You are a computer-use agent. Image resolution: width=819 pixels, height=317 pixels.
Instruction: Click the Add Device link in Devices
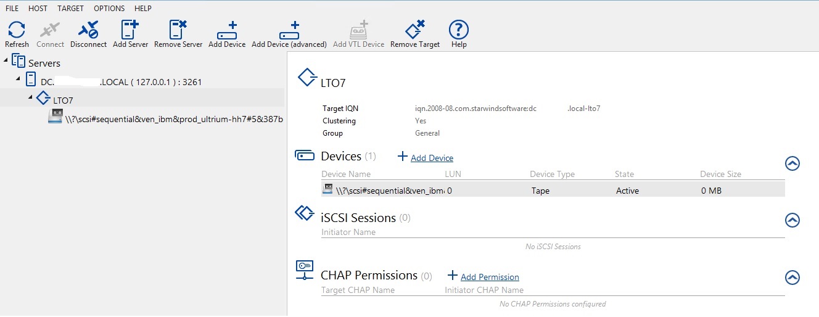[432, 158]
